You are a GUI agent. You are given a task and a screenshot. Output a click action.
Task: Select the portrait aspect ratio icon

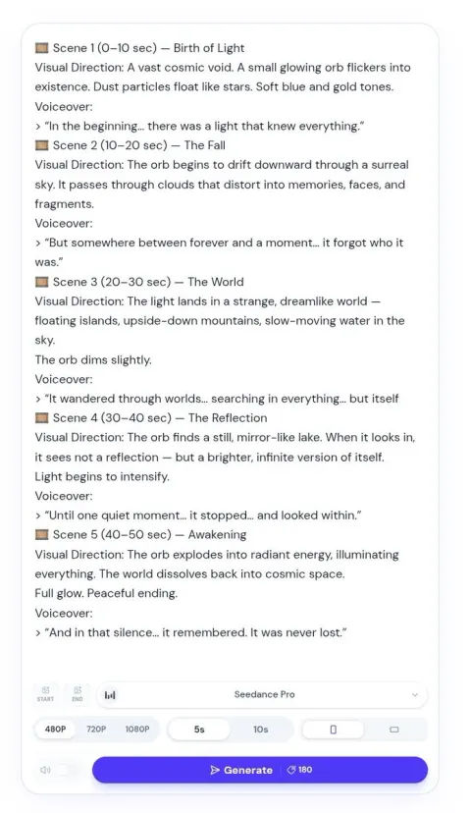(x=334, y=729)
